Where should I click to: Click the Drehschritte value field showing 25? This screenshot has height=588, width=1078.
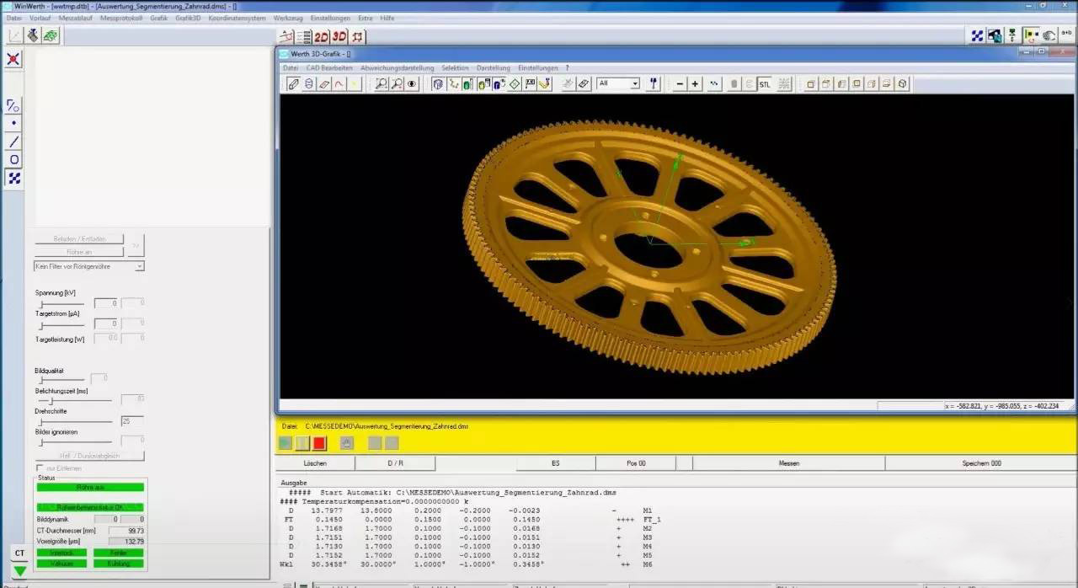tap(132, 420)
